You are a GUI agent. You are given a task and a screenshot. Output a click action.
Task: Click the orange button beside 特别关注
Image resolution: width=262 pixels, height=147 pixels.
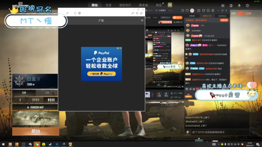coord(177,18)
